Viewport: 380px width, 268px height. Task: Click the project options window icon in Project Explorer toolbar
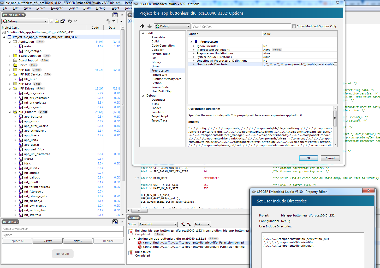[51, 21]
